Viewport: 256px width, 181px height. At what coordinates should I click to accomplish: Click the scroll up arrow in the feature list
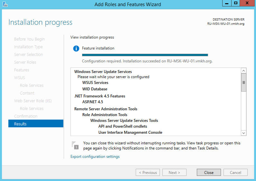243,71
